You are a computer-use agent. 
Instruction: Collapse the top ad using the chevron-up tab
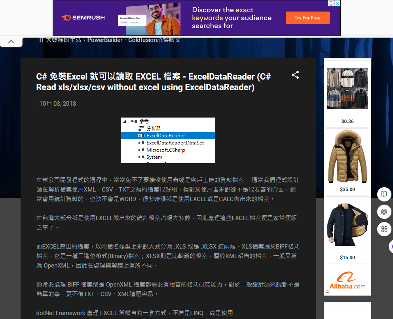[11, 42]
